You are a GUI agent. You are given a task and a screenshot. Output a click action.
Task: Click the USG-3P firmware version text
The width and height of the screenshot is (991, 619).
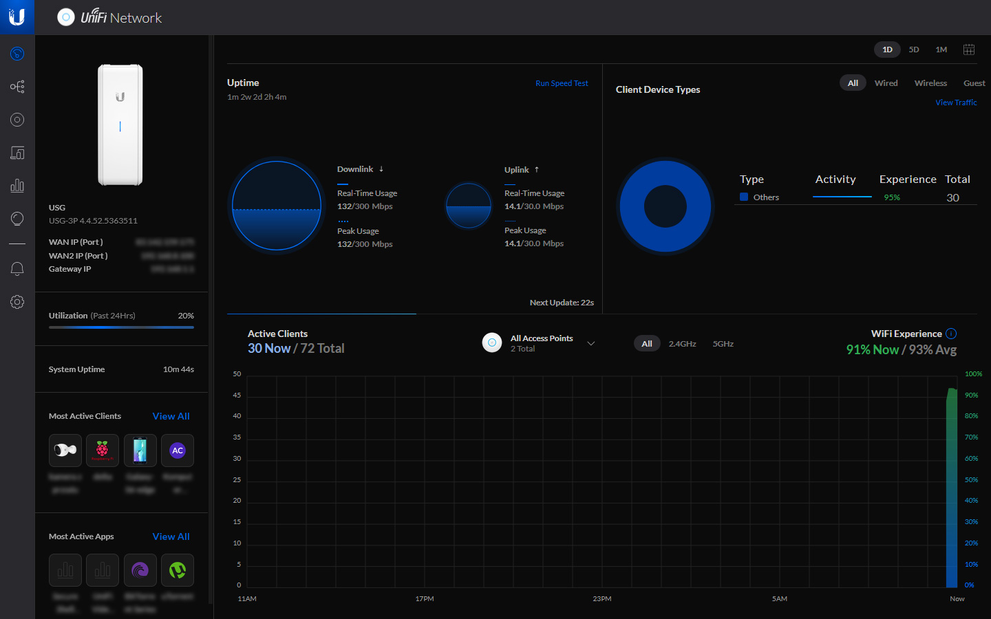(93, 221)
